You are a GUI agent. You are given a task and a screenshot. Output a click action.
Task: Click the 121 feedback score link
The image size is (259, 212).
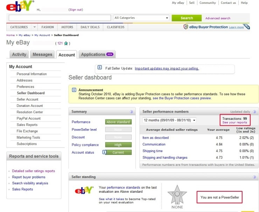60,43
